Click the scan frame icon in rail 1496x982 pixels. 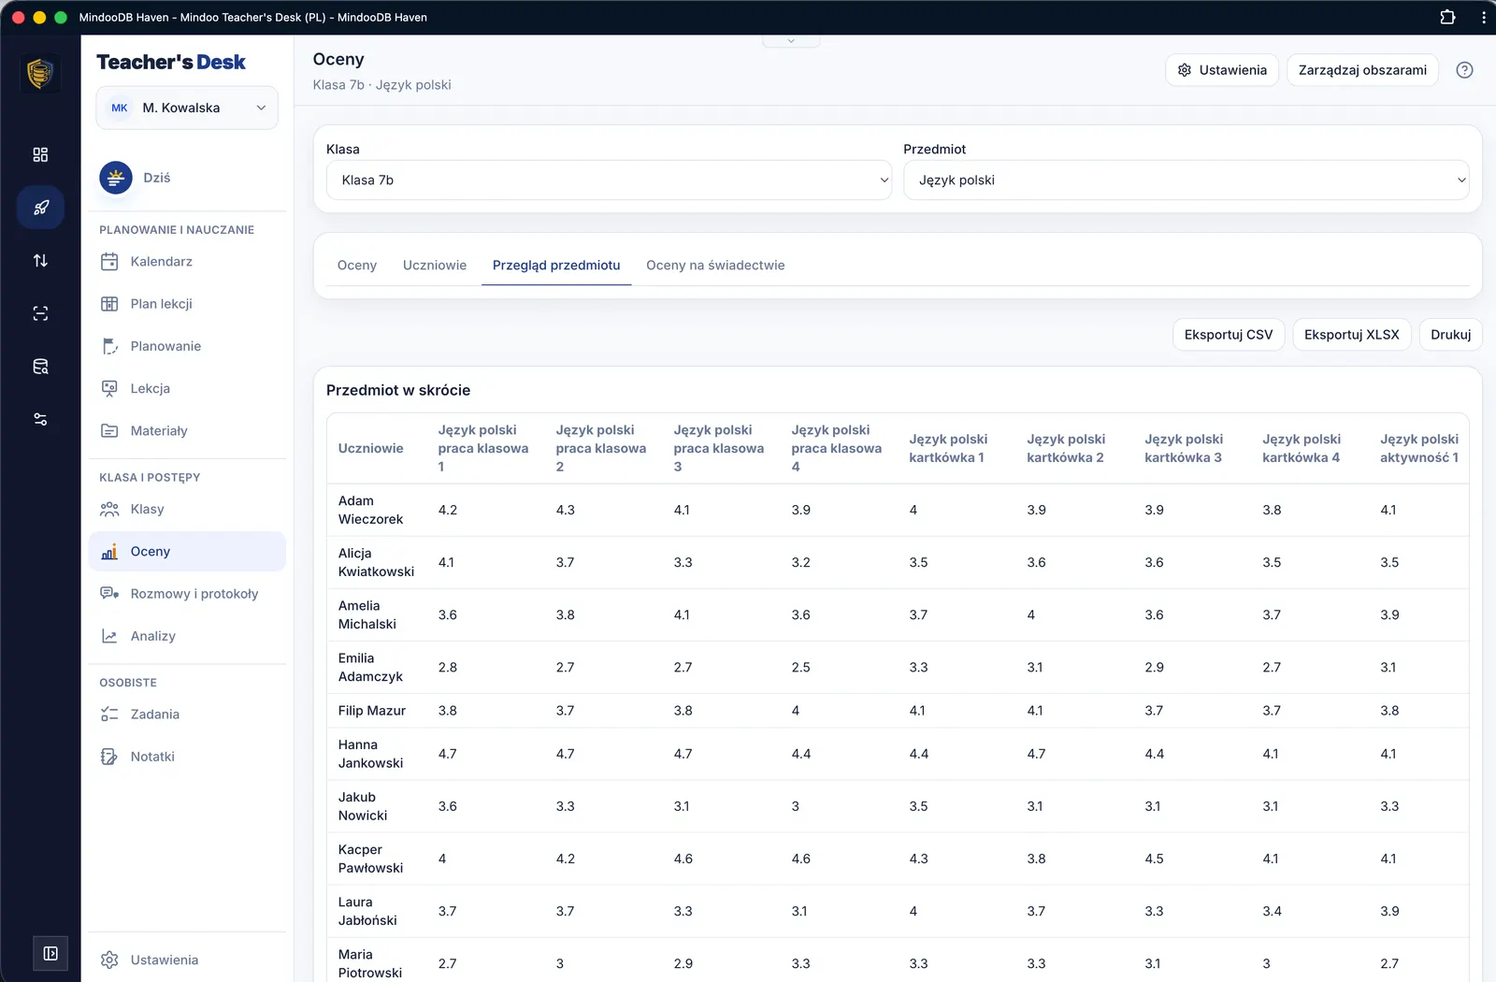(40, 313)
